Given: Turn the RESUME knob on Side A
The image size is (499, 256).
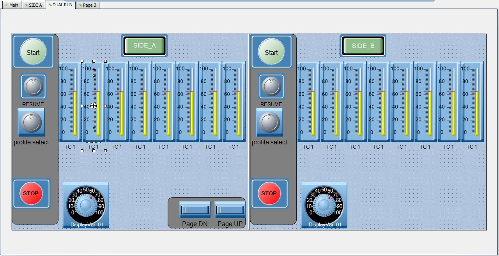Looking at the screenshot, I should [33, 86].
